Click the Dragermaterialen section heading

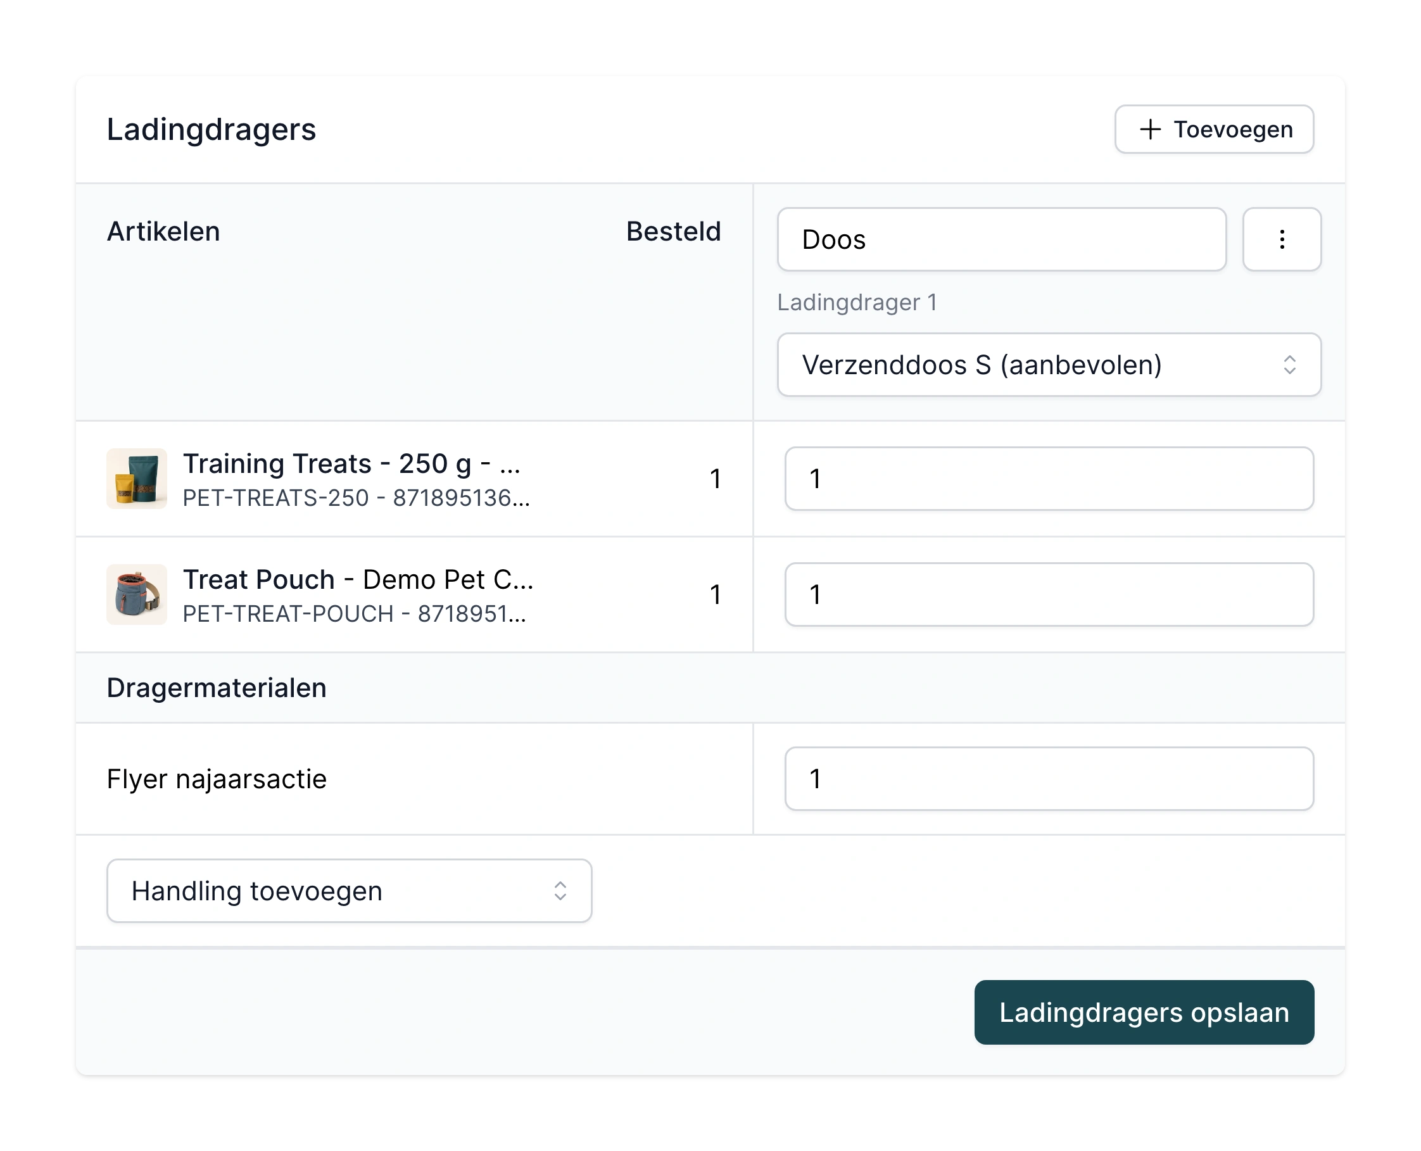point(217,688)
